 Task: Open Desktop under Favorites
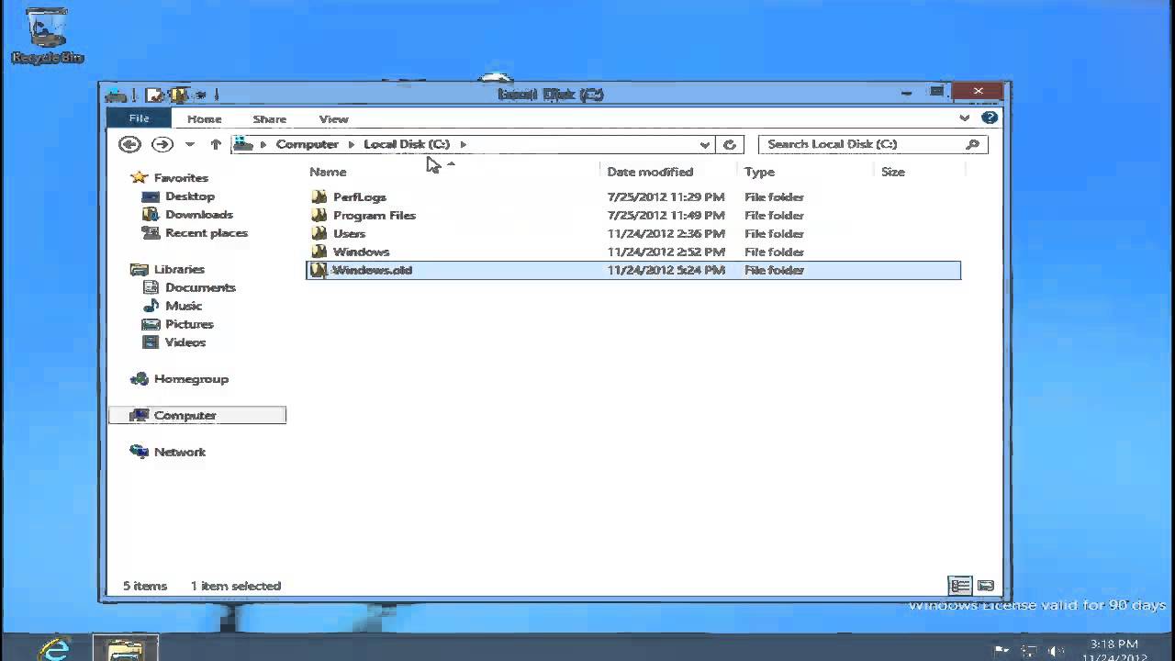190,196
